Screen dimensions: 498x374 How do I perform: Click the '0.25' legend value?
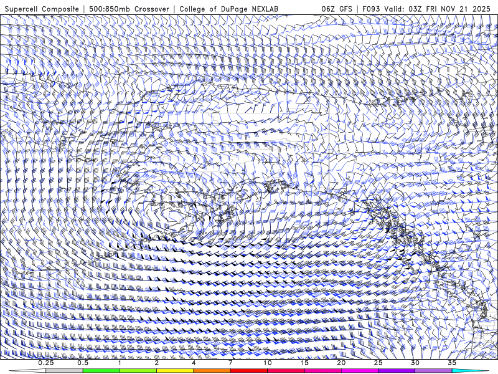(46, 363)
